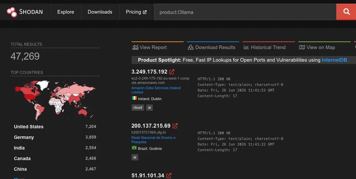Click Ireland, Dublin location text
This screenshot has width=356, height=179.
coord(149,99)
